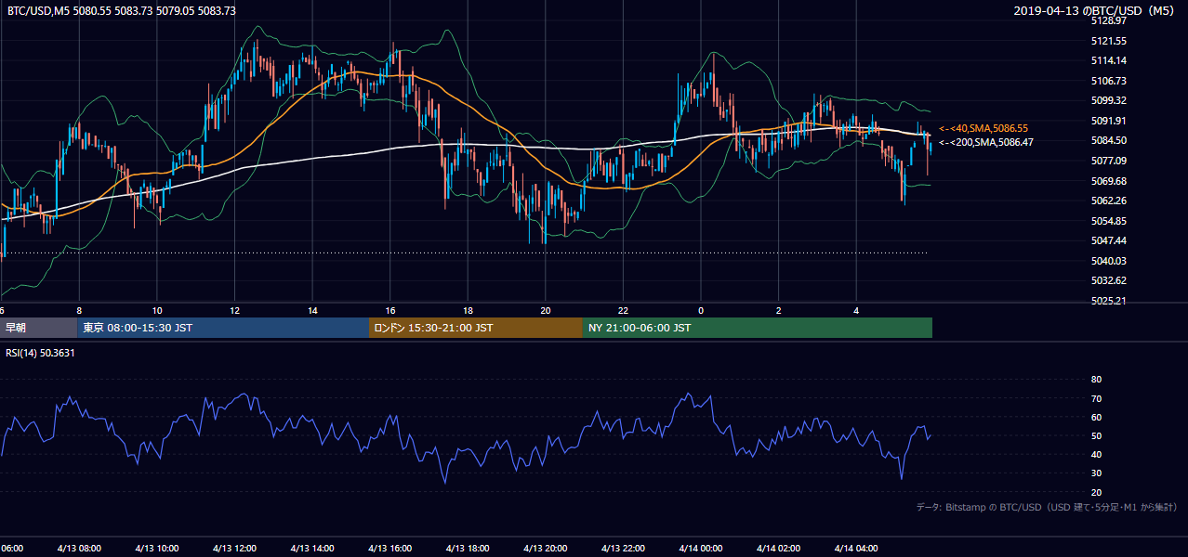Click the NY 21:00-06:00 JST session bar
Image resolution: width=1188 pixels, height=557 pixels.
point(758,328)
